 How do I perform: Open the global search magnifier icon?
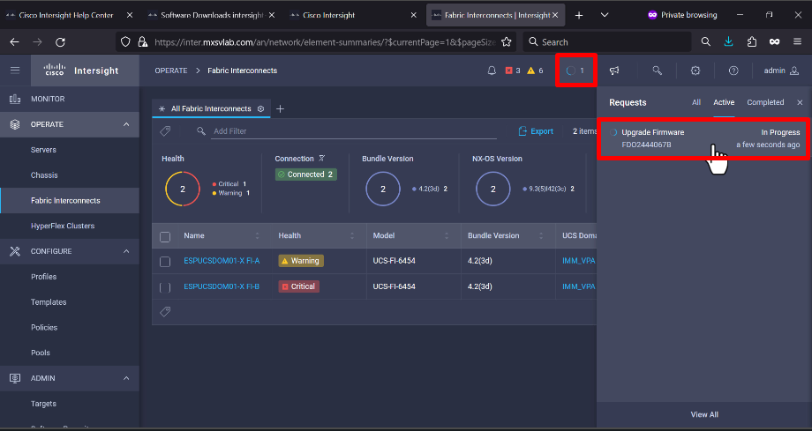point(657,71)
